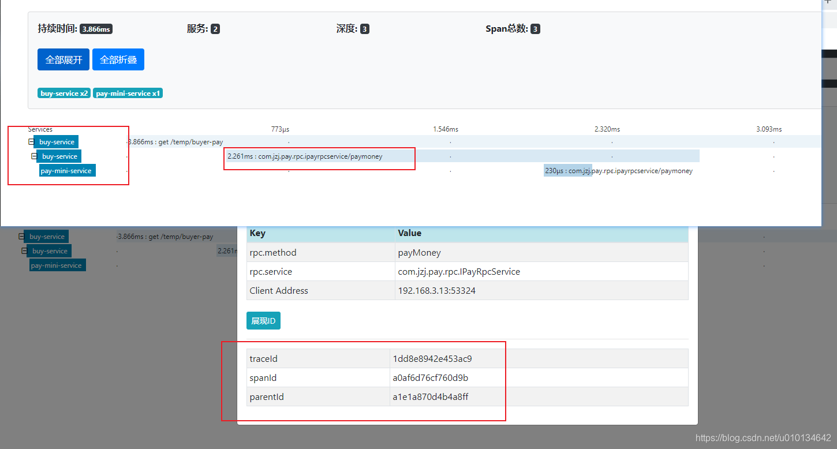Click the 3.866ms duration badge
This screenshot has width=837, height=449.
pos(96,29)
